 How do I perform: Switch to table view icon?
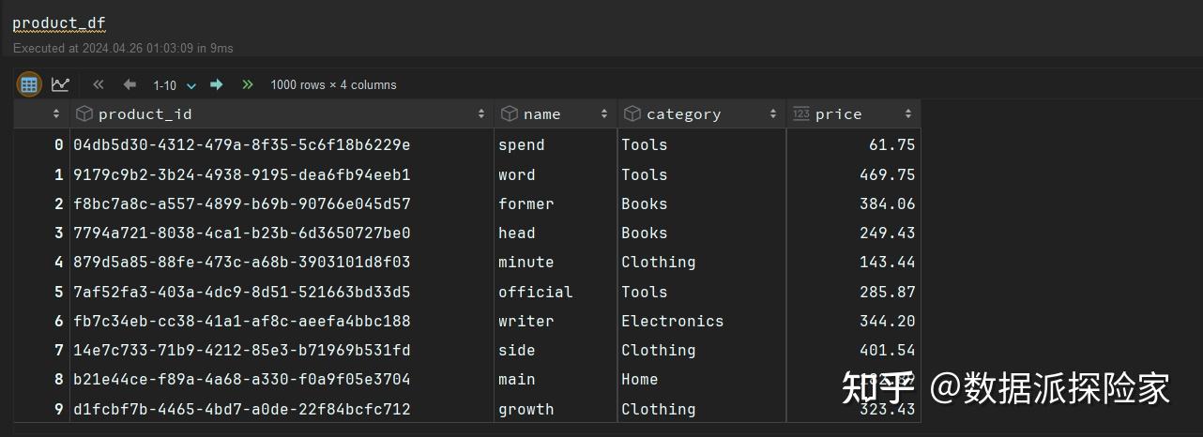[x=29, y=84]
